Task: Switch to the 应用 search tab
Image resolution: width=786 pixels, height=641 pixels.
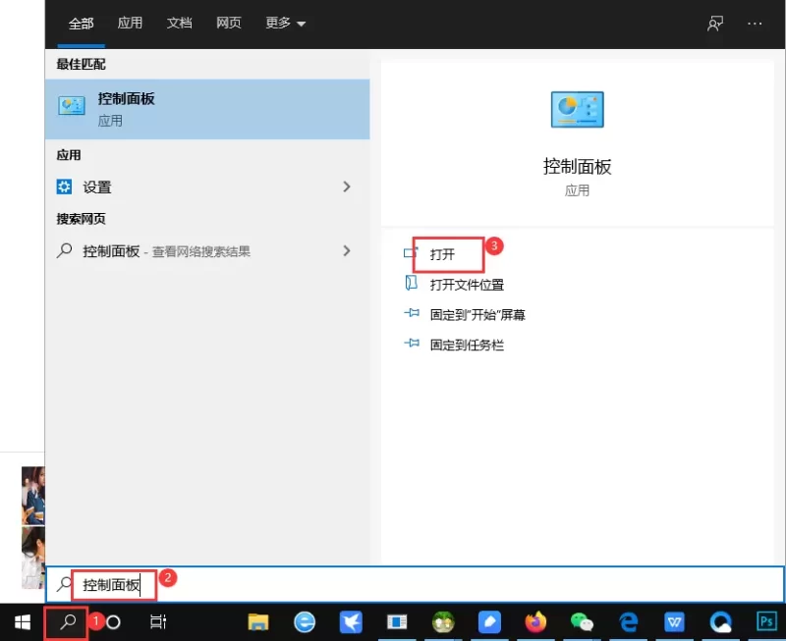Action: [130, 24]
